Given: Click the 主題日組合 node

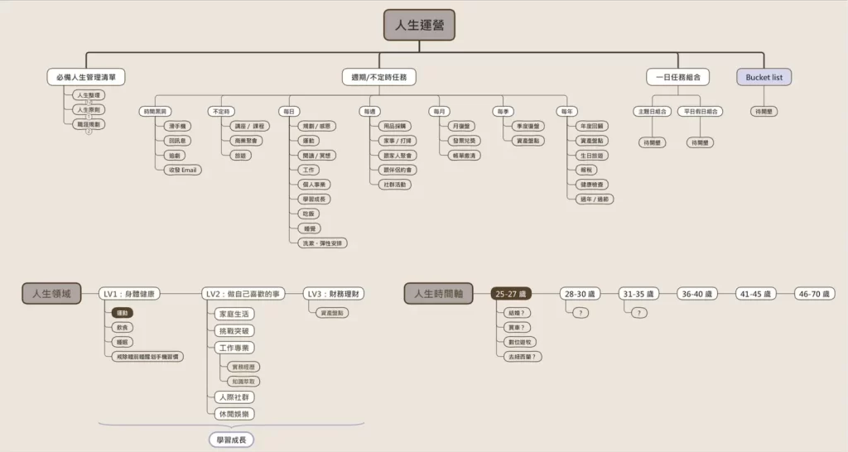Looking at the screenshot, I should tap(652, 111).
